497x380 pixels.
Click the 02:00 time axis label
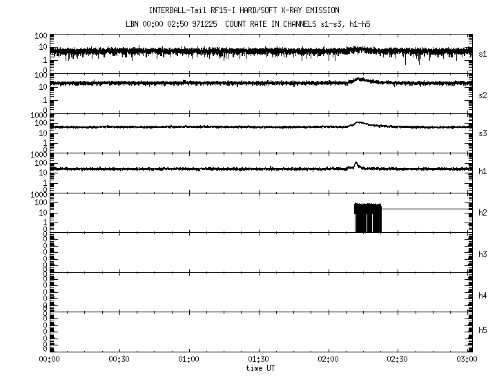[329, 359]
